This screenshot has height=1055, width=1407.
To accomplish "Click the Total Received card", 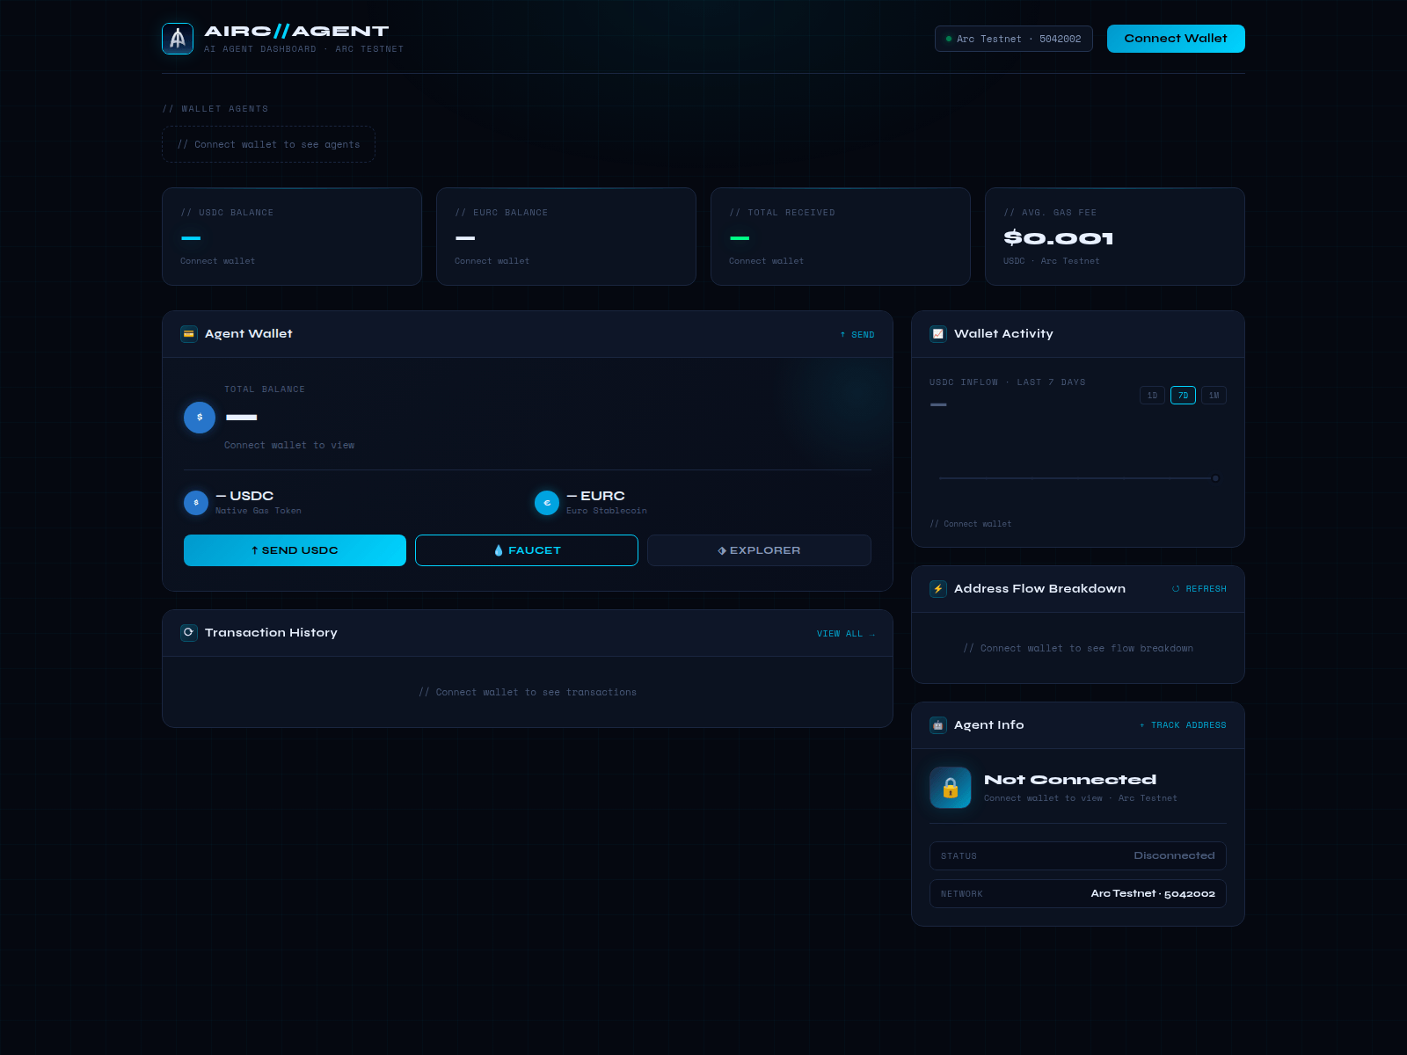I will click(x=841, y=236).
